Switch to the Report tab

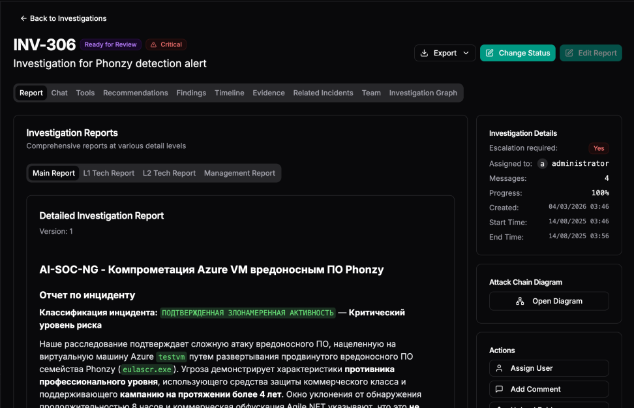31,93
